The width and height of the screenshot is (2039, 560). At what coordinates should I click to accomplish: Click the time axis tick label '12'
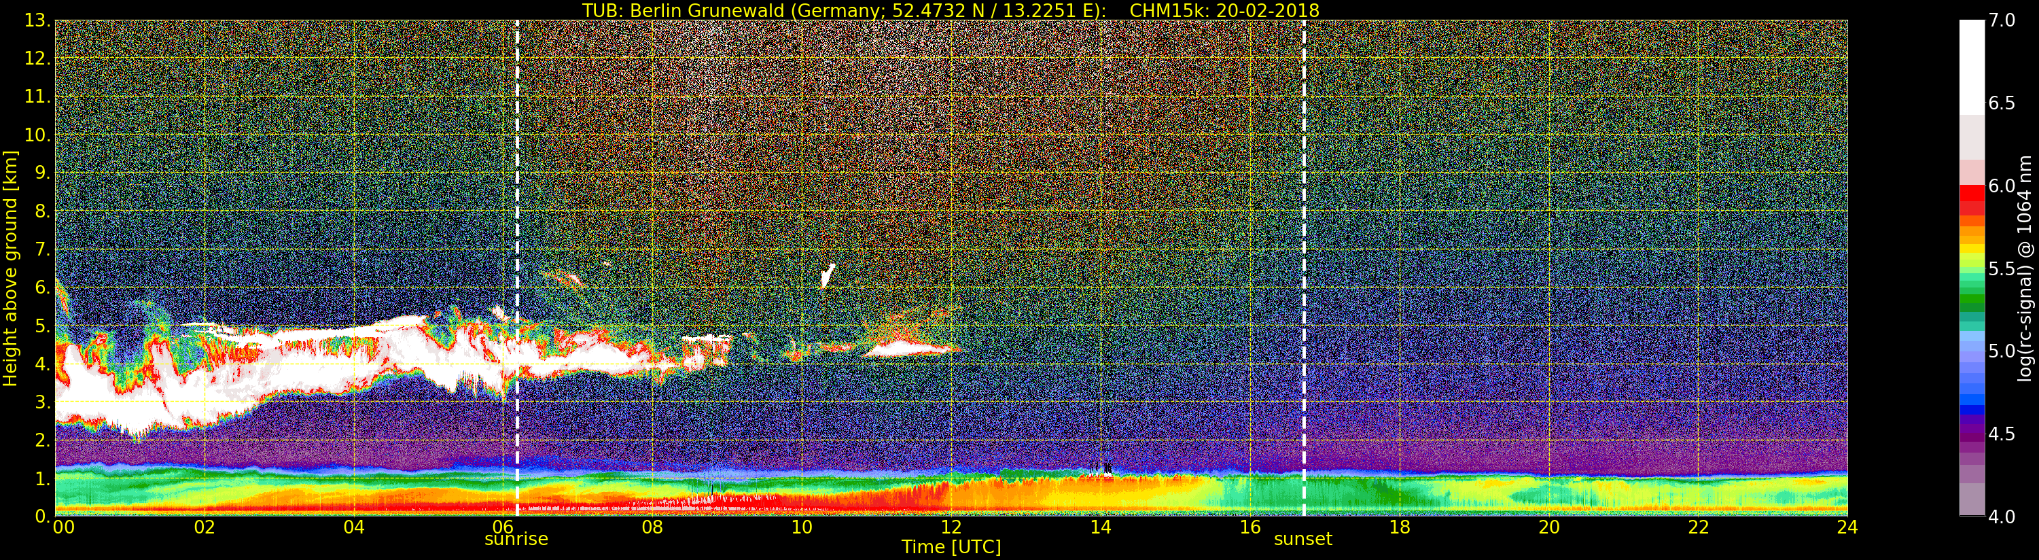951,527
